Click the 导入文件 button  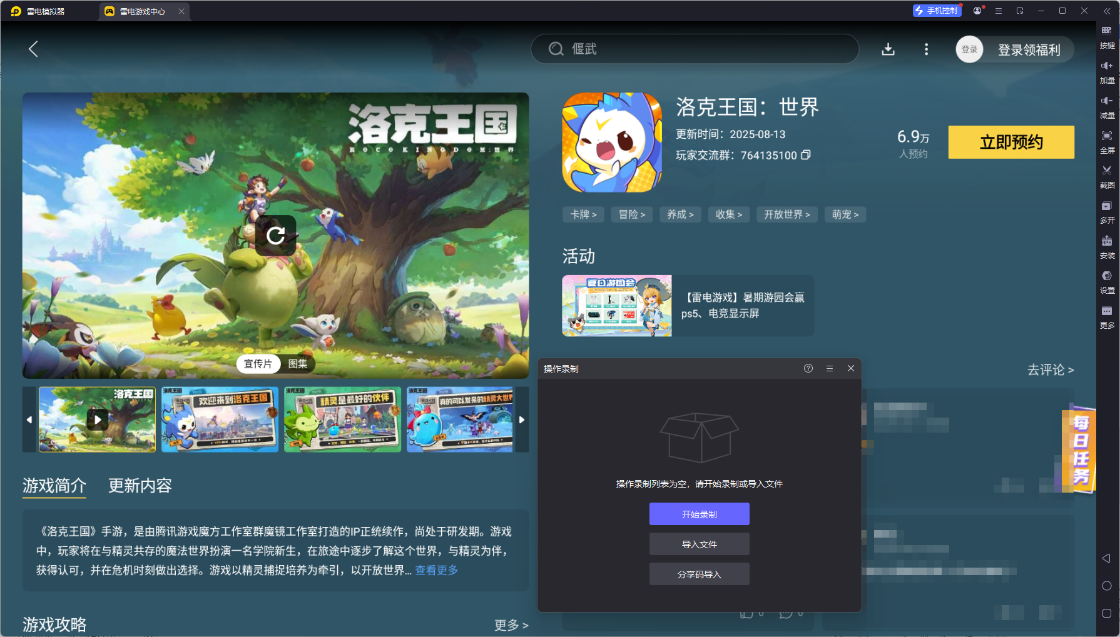700,544
